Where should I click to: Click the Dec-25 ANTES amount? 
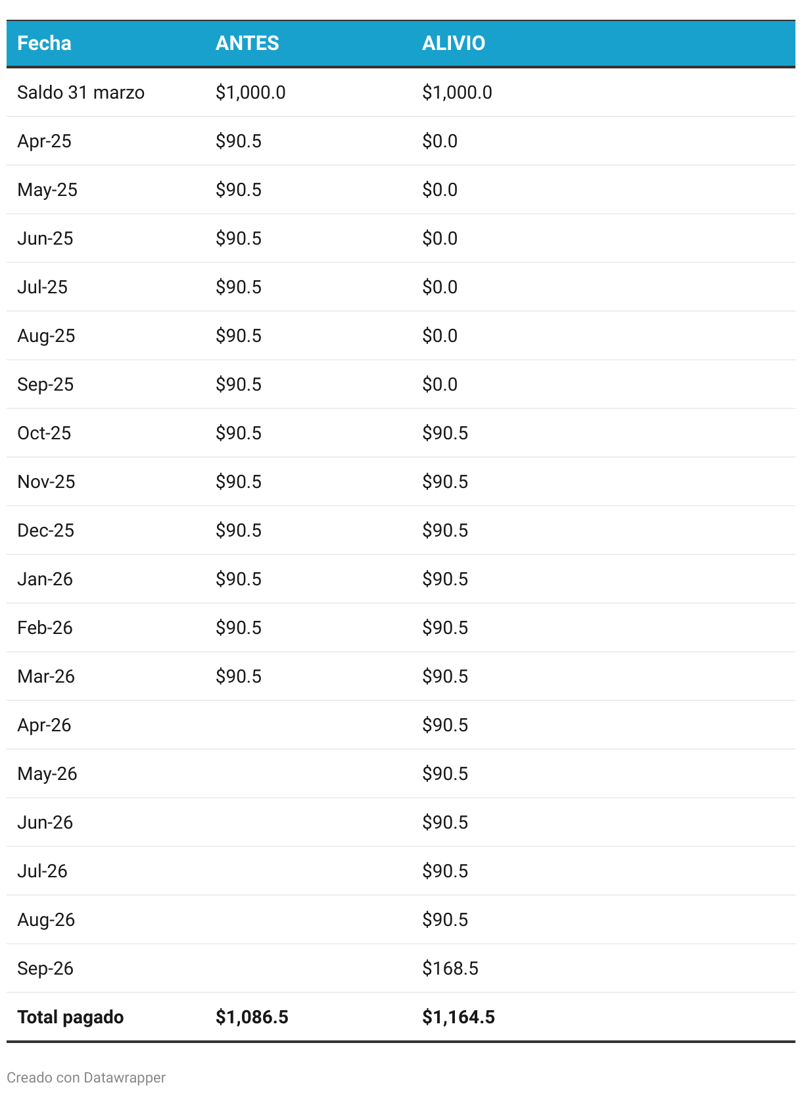point(239,530)
